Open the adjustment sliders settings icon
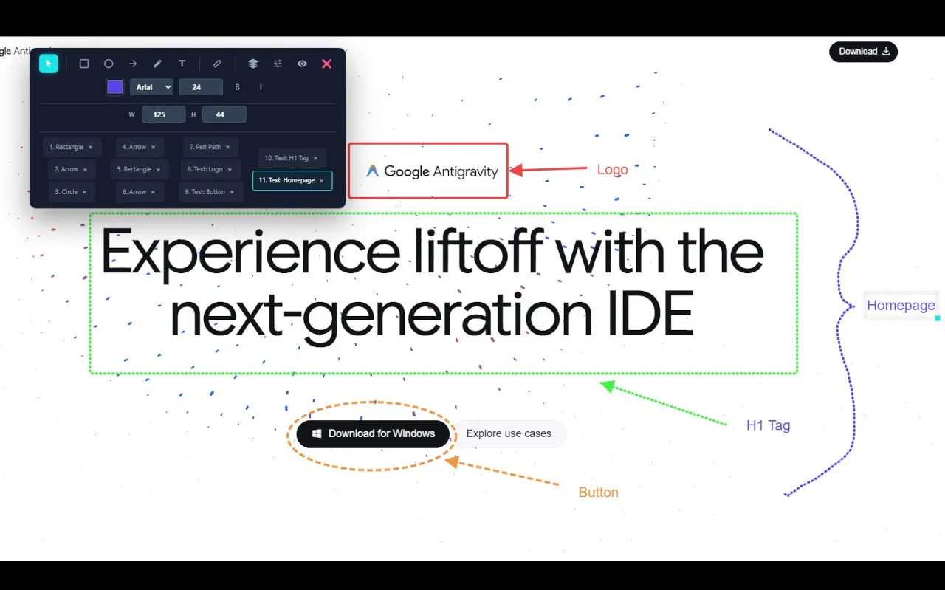Screen dimensions: 945x590 278,64
